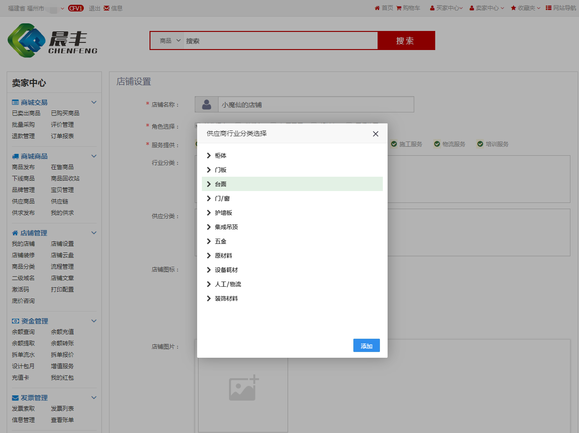Click the 网站导航 list icon
This screenshot has width=579, height=433.
[549, 8]
